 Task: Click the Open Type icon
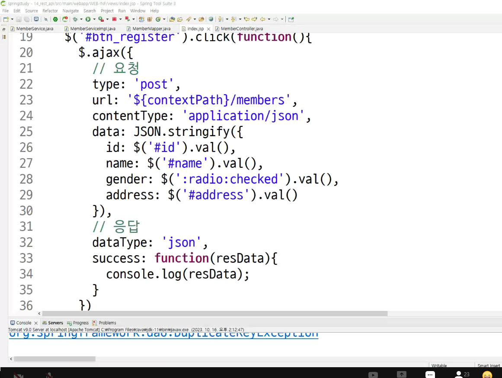tap(172, 19)
